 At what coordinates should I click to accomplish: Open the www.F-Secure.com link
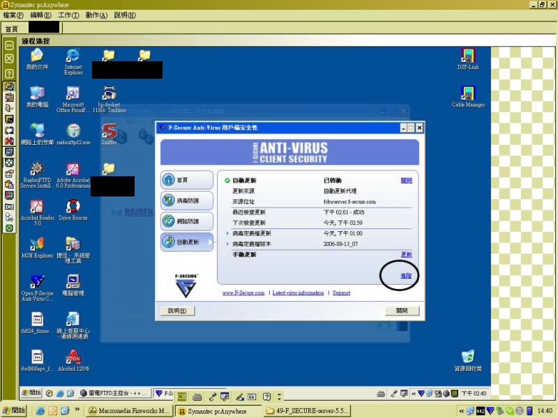243,293
